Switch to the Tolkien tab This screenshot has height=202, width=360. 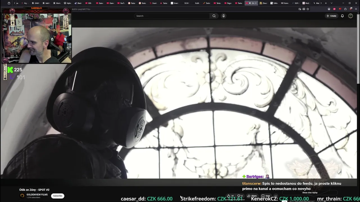[x=274, y=3]
